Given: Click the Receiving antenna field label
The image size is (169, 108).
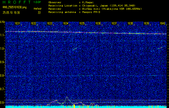Looking at the screenshot, I should click(62, 12).
